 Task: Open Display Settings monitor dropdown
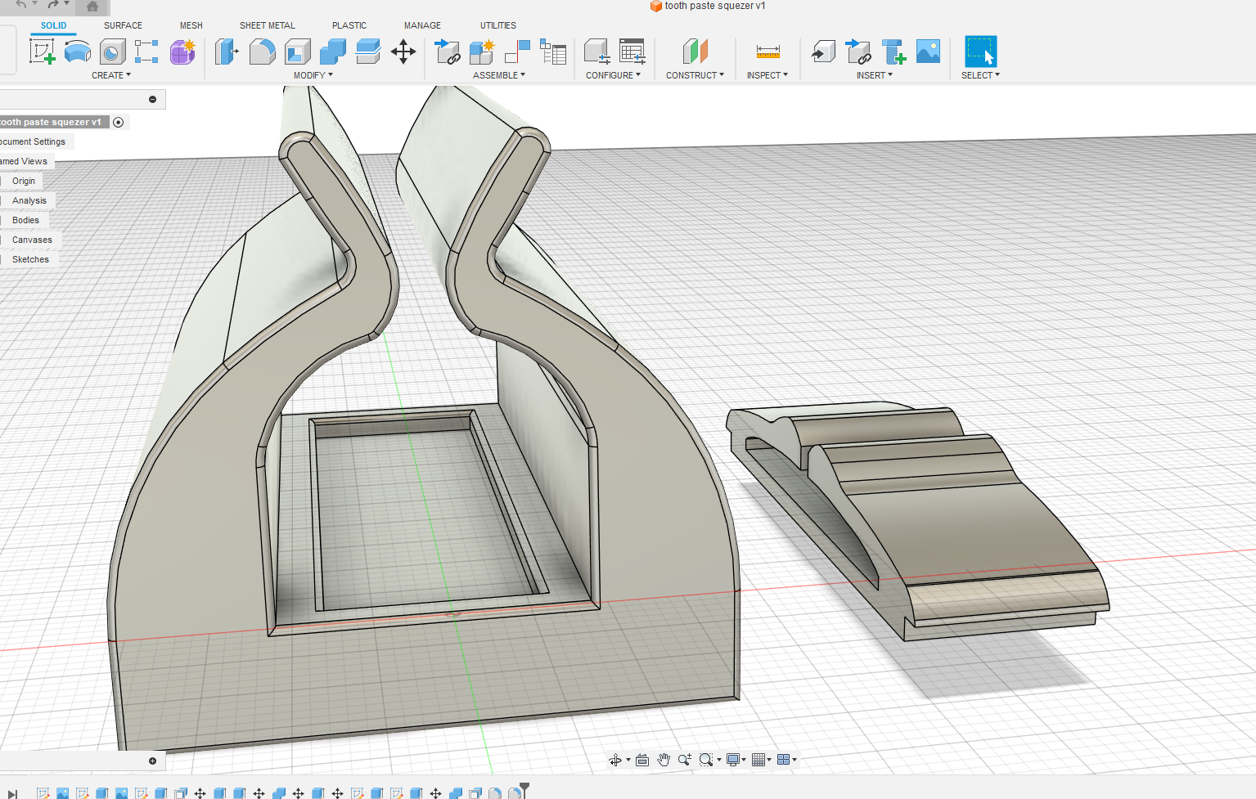736,760
